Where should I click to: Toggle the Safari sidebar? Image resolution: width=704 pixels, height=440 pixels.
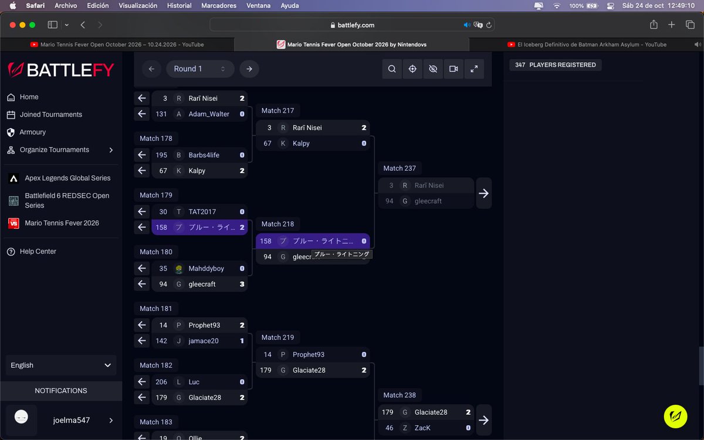tap(53, 25)
